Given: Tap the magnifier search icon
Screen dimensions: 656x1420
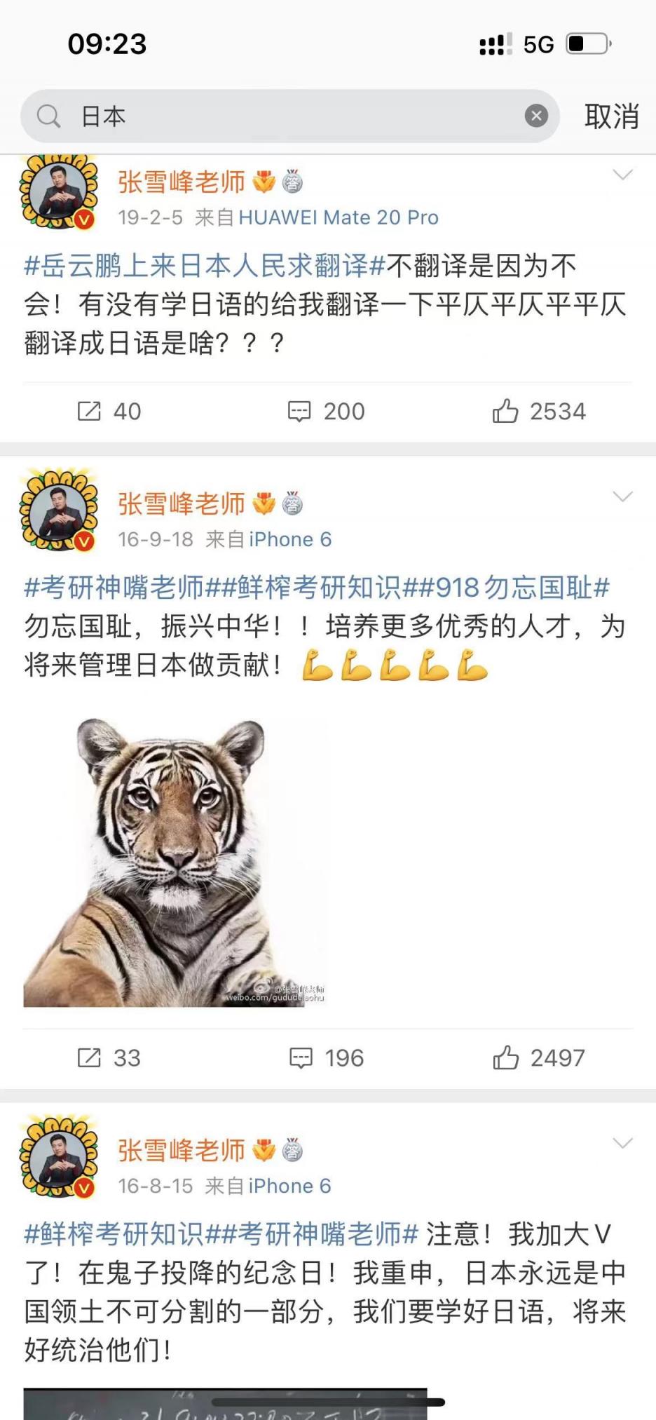Looking at the screenshot, I should pos(48,116).
